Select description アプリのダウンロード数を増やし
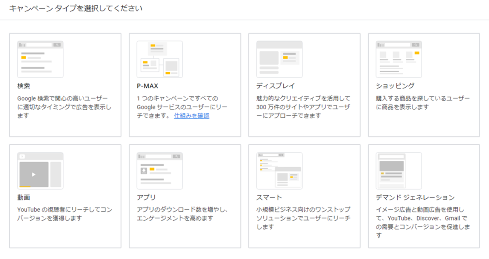This screenshot has height=259, width=489. click(182, 214)
